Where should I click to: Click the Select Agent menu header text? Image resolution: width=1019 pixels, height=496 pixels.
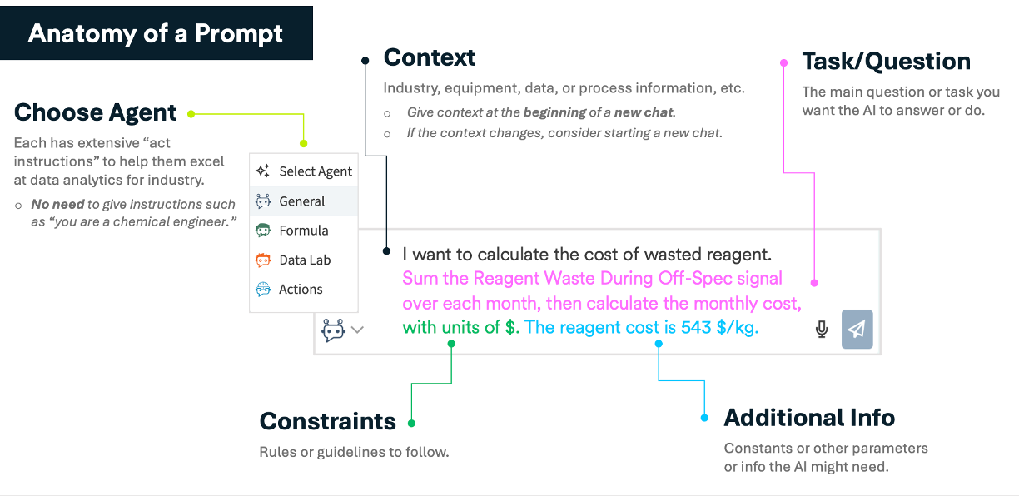point(316,171)
